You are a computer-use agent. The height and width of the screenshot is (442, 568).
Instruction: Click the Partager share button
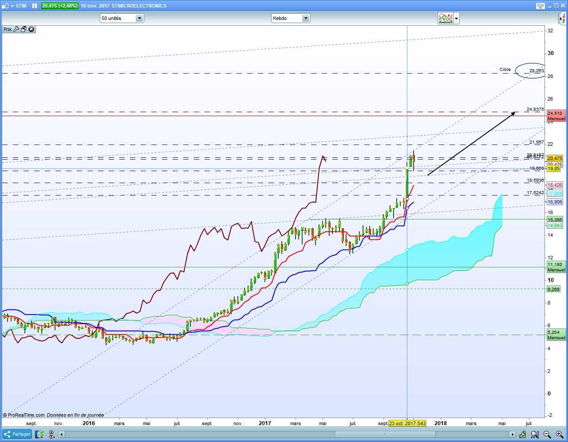coord(17,434)
